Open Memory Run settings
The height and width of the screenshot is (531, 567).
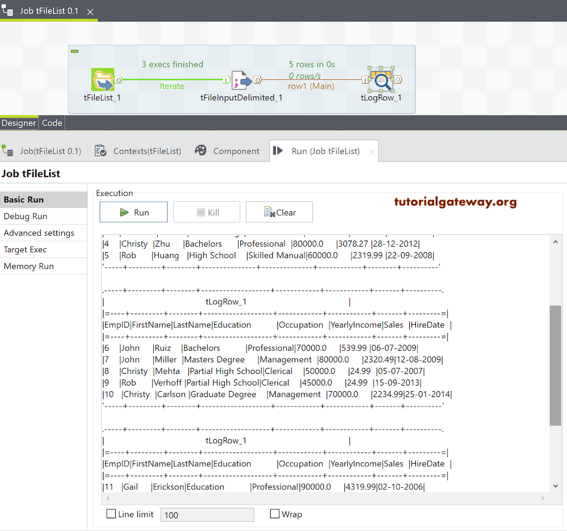[28, 265]
